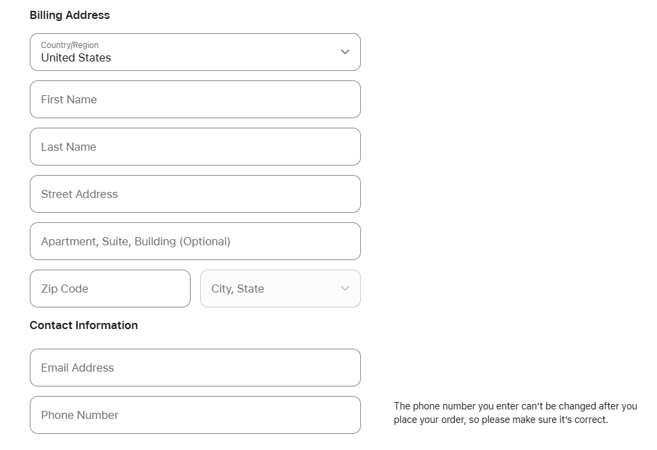
Task: Click the Email Address field
Action: click(x=195, y=368)
